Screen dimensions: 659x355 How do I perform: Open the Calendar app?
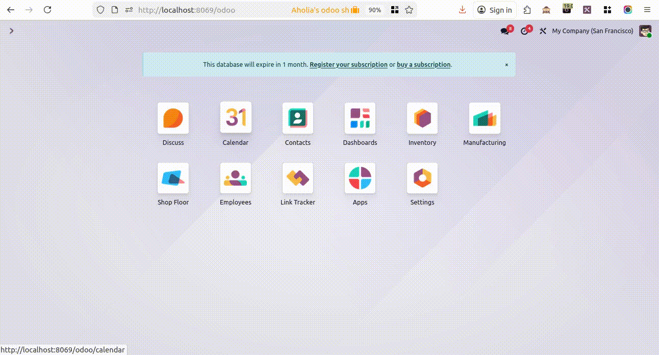pyautogui.click(x=236, y=118)
